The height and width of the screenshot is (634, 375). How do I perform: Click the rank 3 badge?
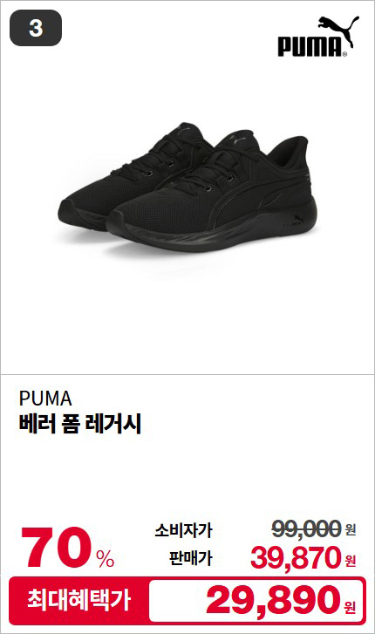(36, 28)
